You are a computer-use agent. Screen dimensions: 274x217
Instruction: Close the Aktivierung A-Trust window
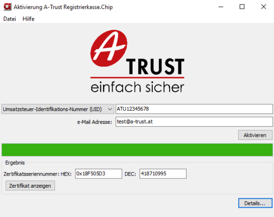pos(263,7)
